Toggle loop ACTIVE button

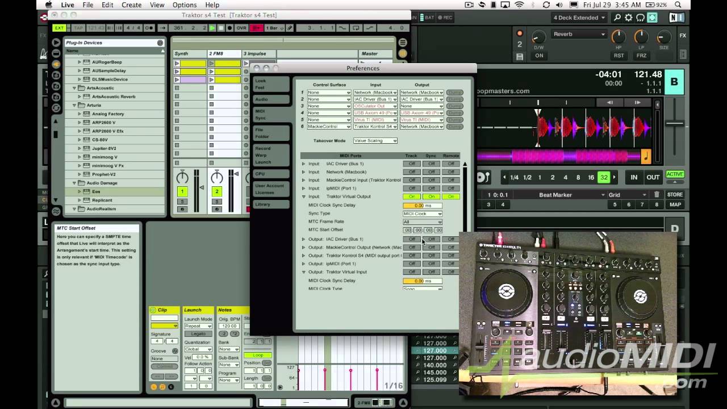click(x=675, y=174)
